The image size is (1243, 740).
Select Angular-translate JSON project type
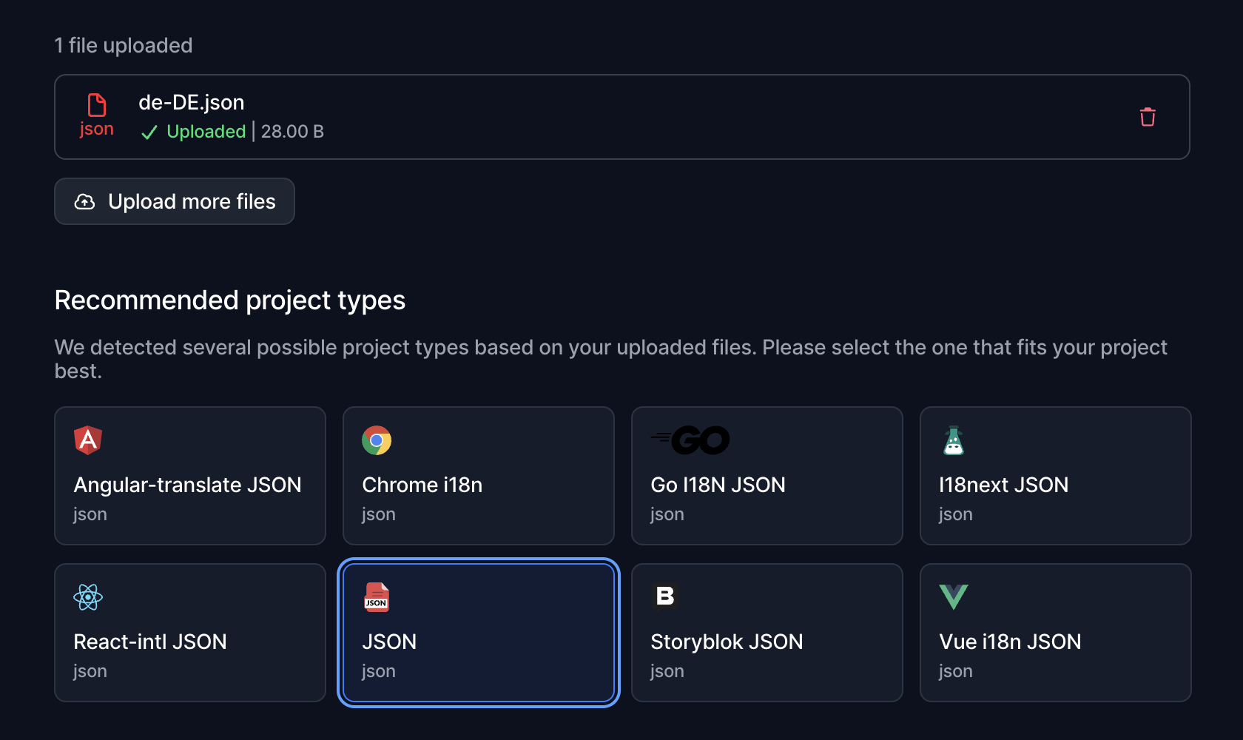click(x=190, y=476)
